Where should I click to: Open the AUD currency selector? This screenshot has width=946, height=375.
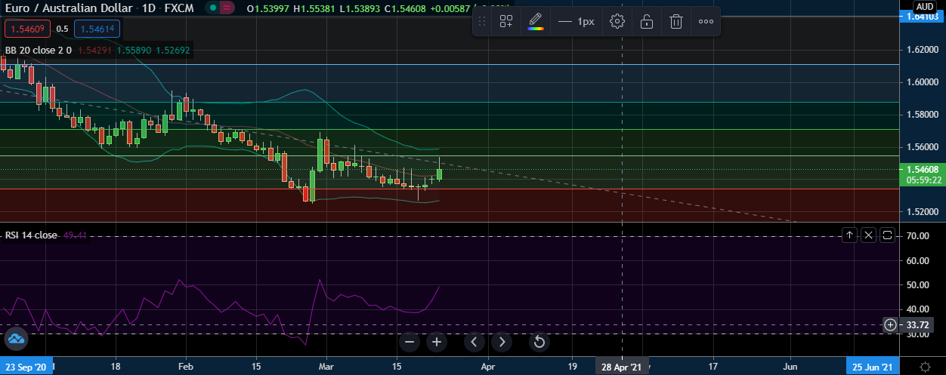point(924,5)
